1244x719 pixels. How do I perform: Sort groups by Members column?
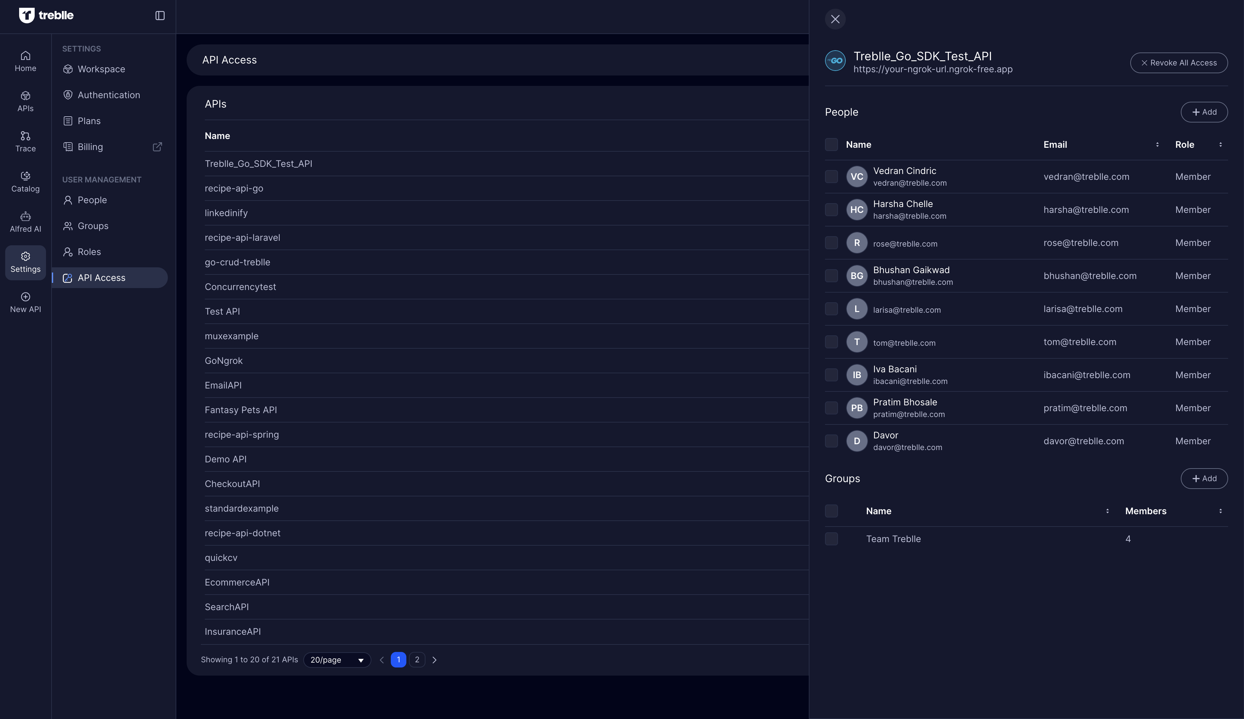[1220, 511]
